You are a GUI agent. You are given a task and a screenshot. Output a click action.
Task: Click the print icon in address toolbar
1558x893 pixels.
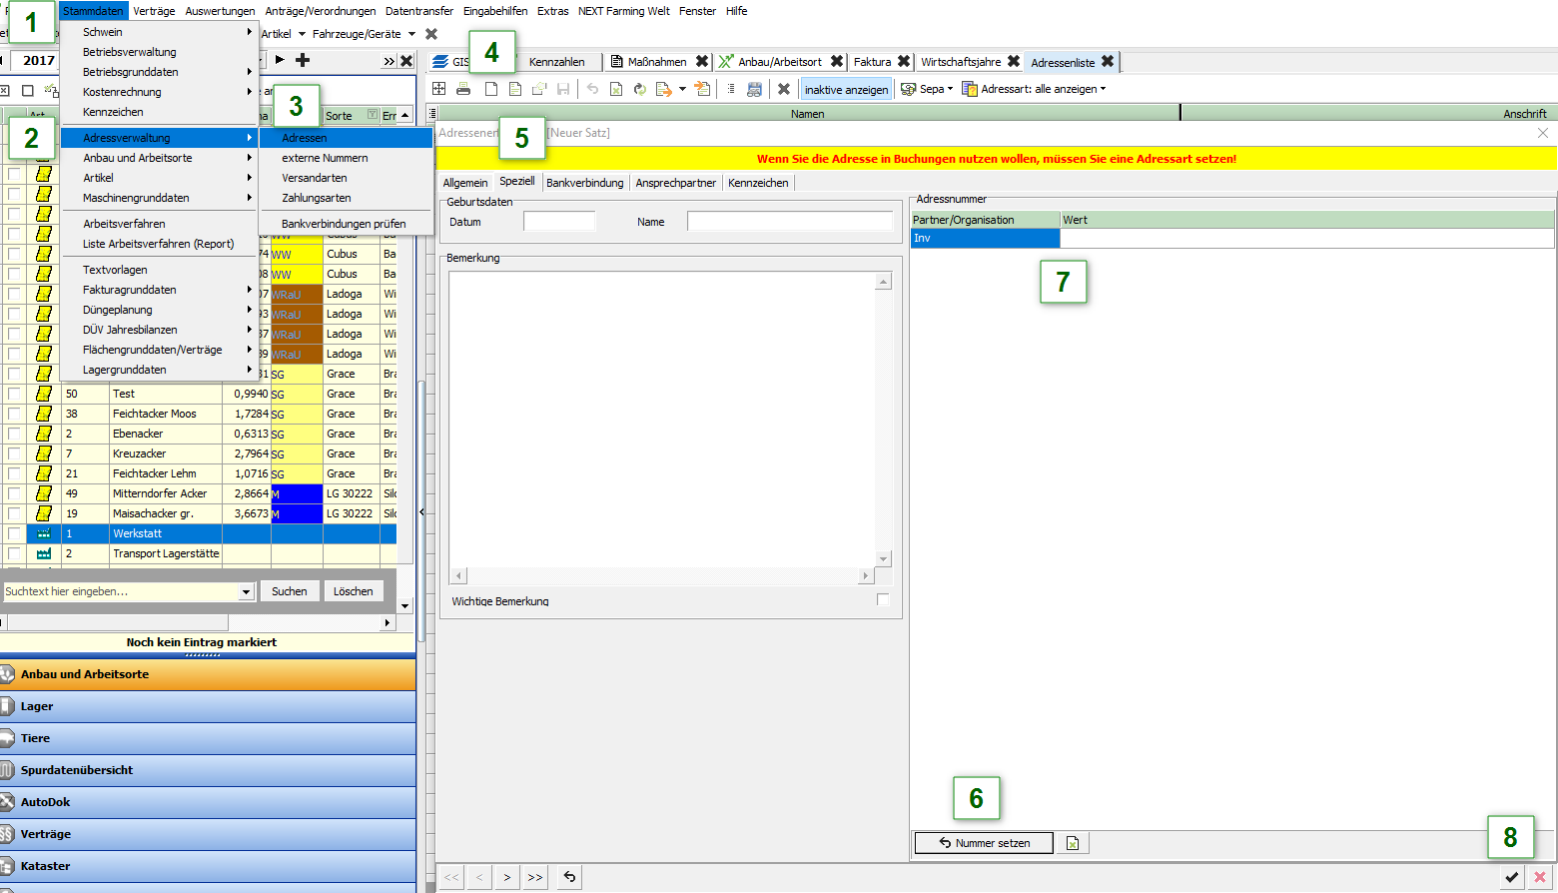click(463, 89)
